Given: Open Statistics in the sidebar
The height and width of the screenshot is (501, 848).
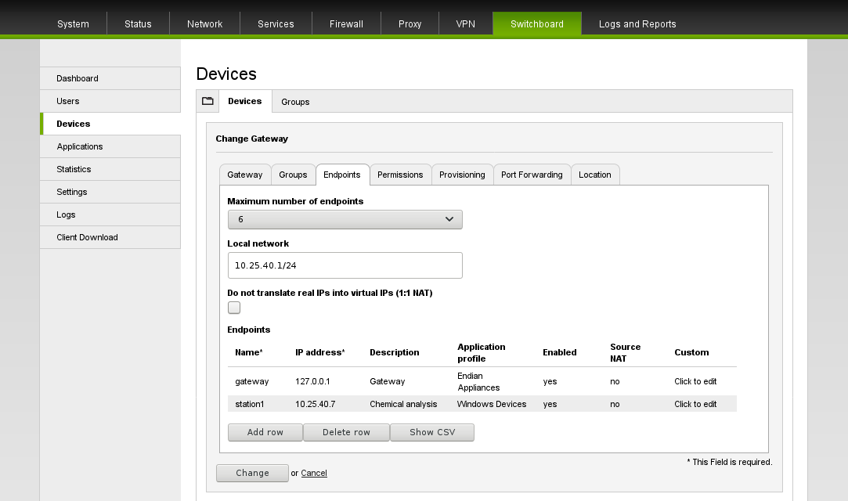Looking at the screenshot, I should (74, 169).
